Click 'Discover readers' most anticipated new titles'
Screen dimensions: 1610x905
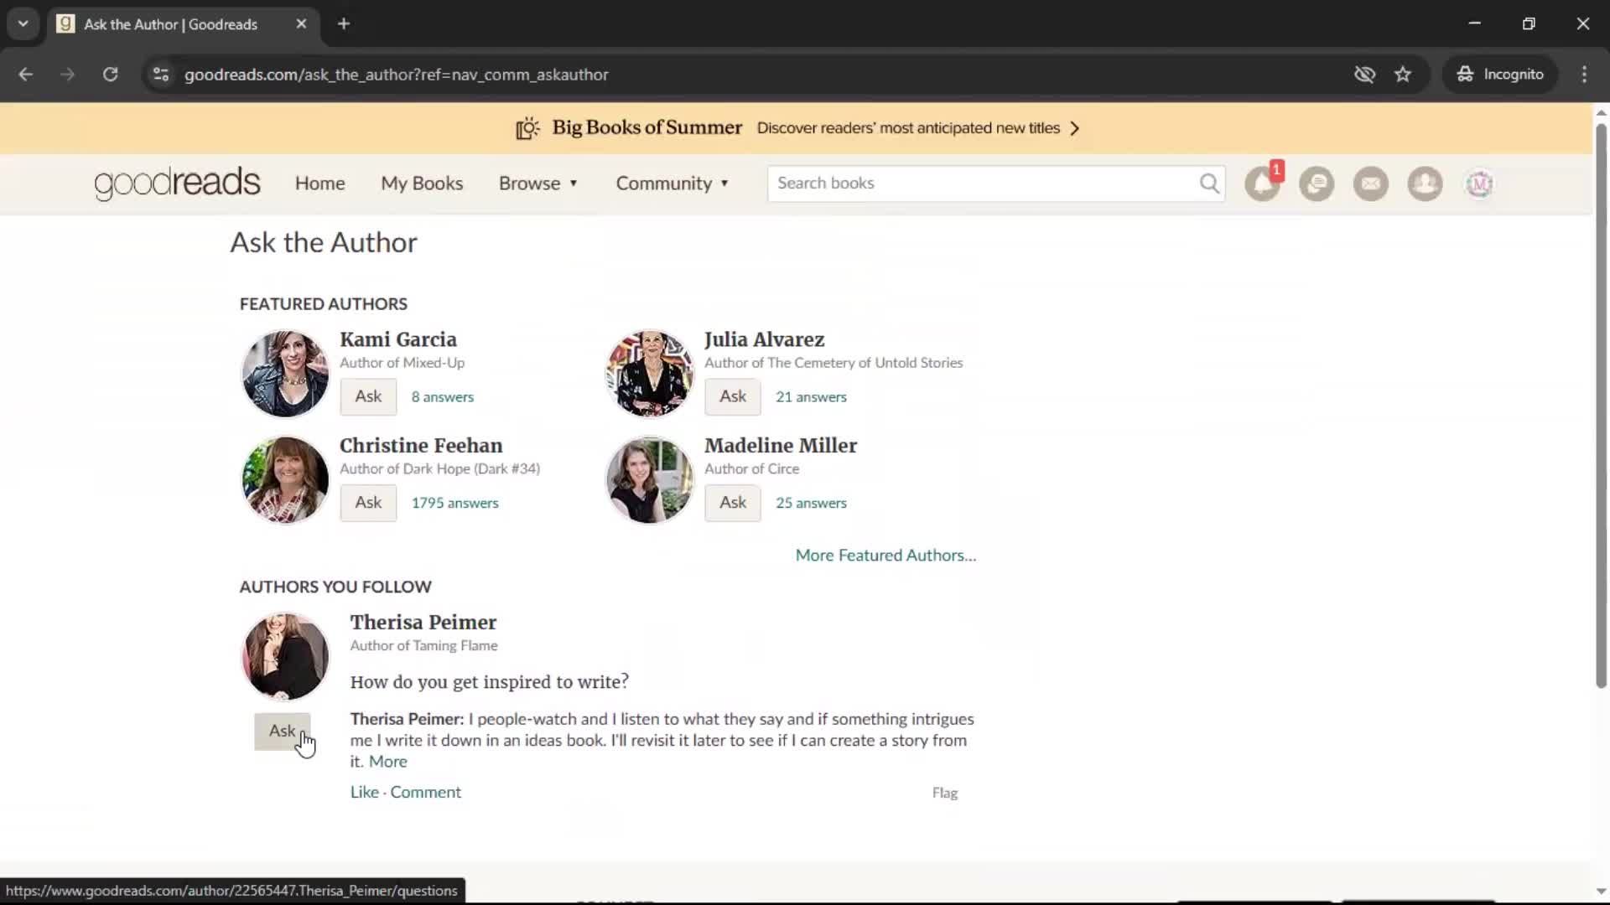(x=908, y=128)
